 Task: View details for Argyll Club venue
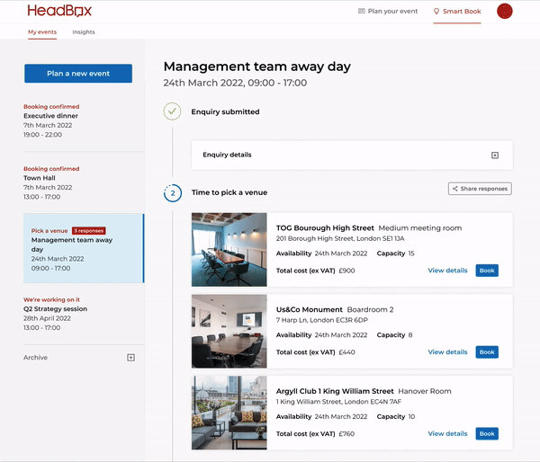[x=447, y=433]
